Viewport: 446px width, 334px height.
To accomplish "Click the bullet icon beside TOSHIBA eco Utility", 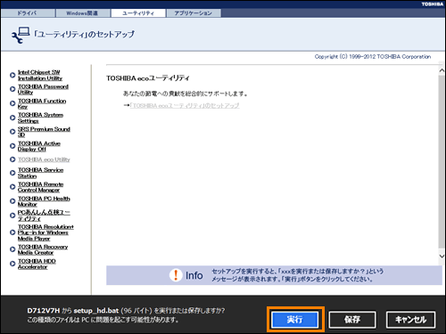I will tap(12, 159).
